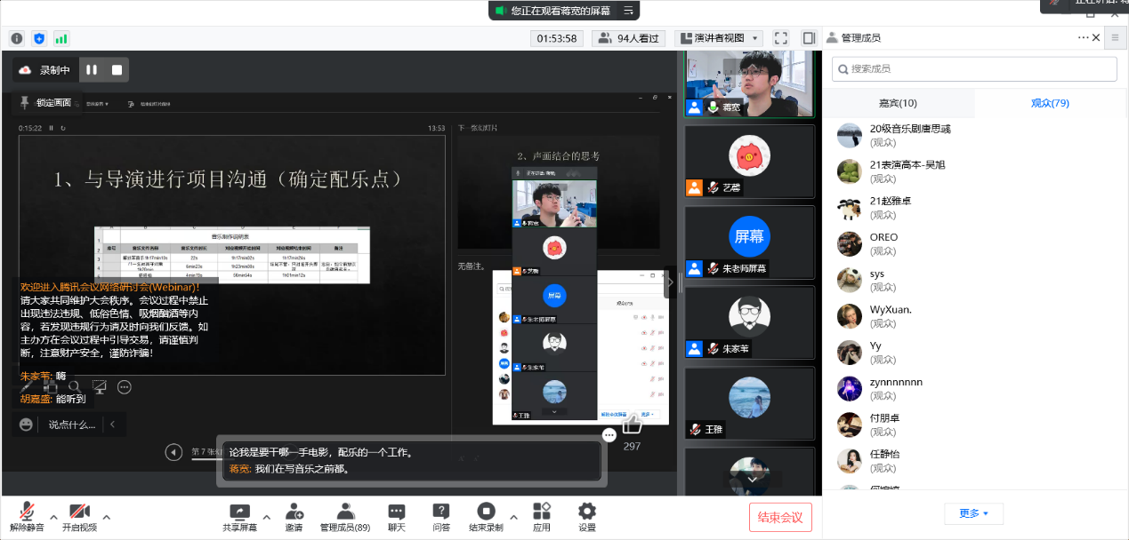1129x540 pixels.
Task: Open Settings (设置) in the bottom toolbar
Action: pyautogui.click(x=587, y=517)
